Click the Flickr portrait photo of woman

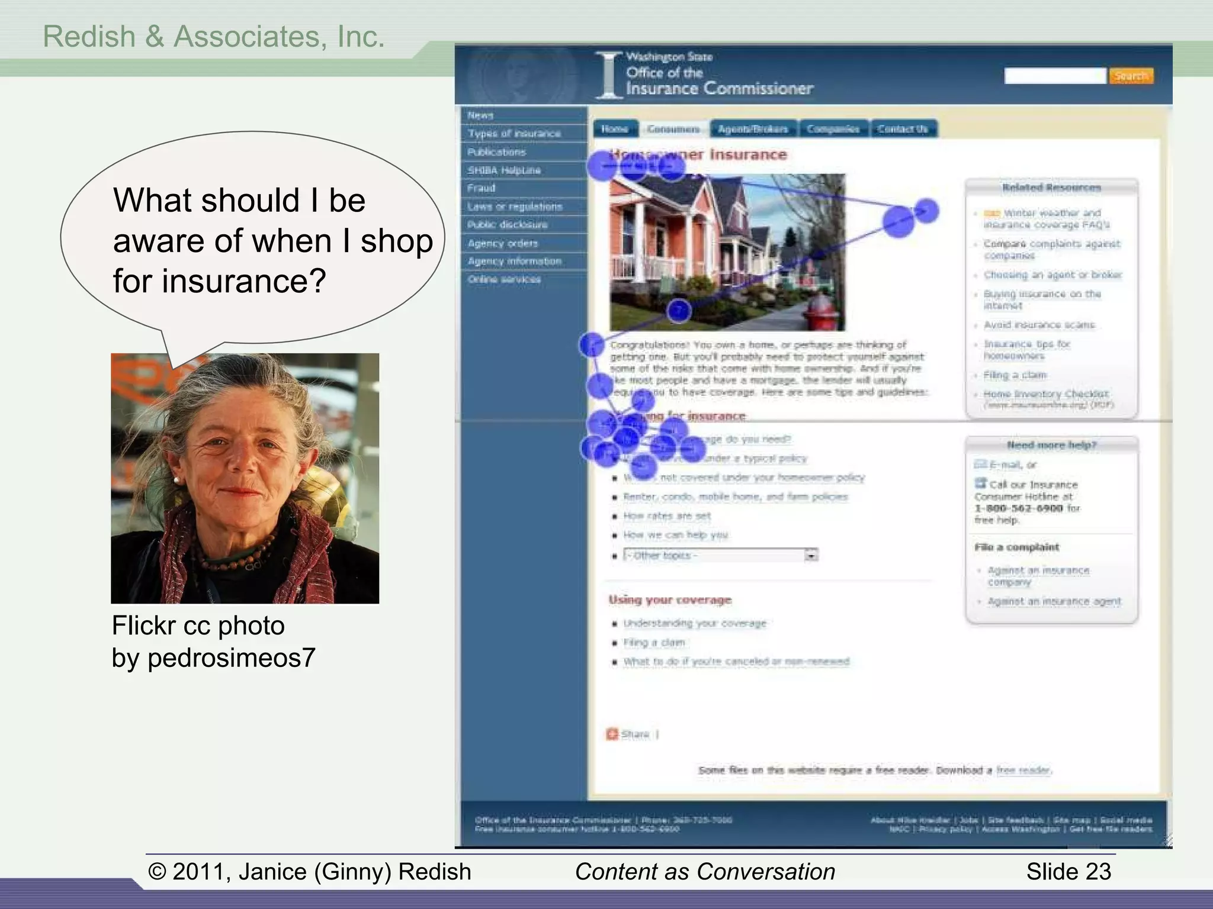[x=245, y=478]
